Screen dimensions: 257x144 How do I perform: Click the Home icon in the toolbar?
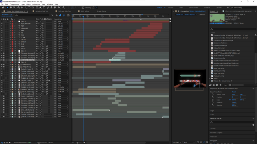pos(3,8)
